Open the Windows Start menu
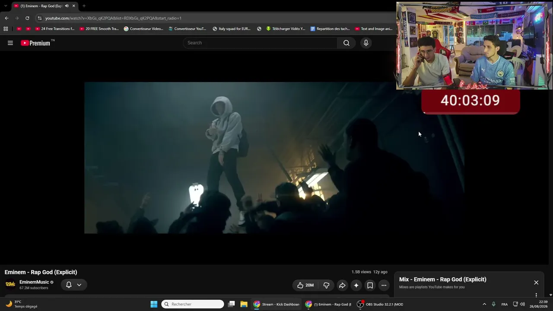This screenshot has height=311, width=553. (x=154, y=304)
